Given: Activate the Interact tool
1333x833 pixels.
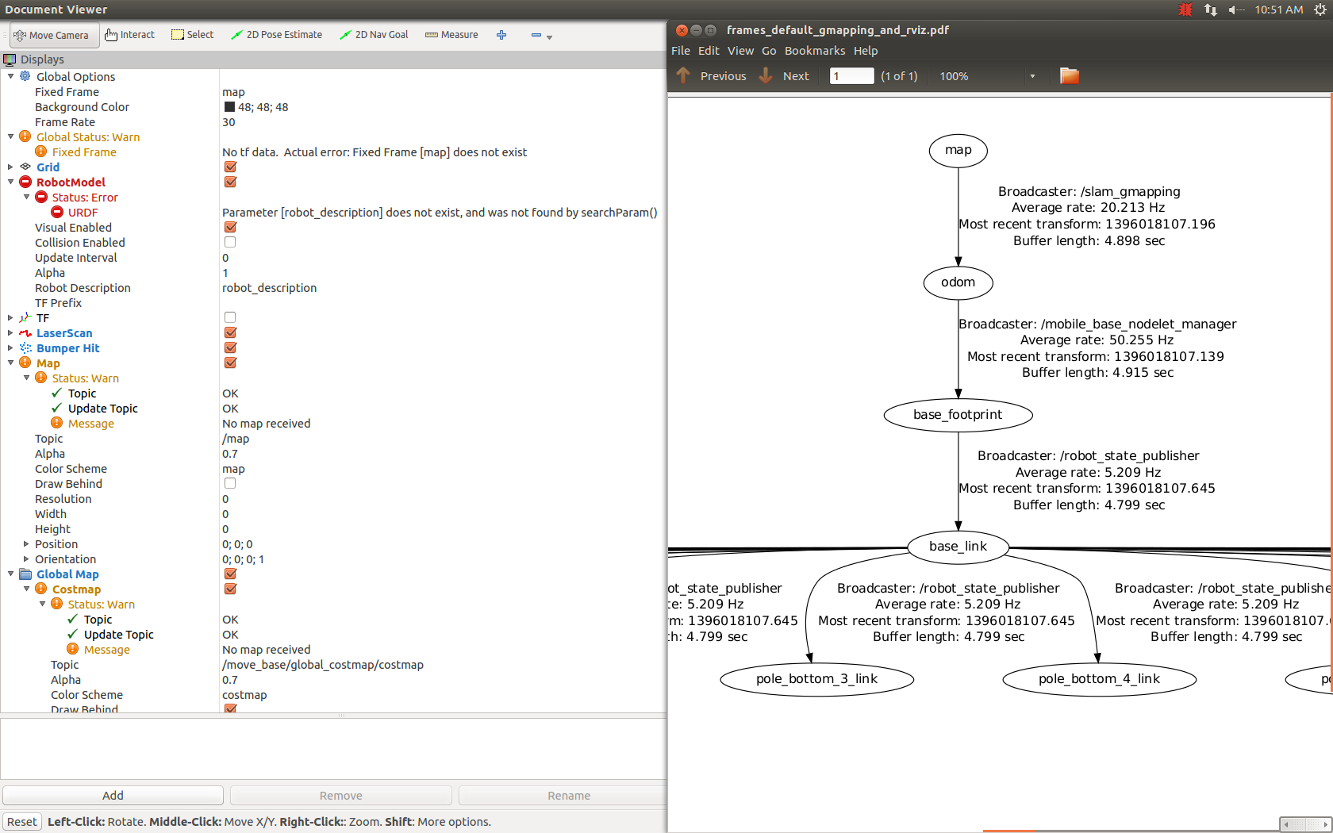Looking at the screenshot, I should click(130, 35).
